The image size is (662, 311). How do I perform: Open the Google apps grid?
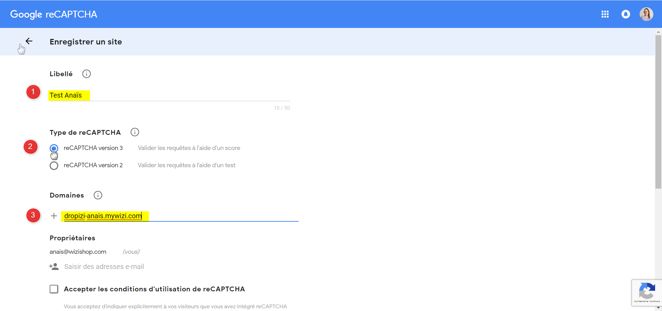click(605, 14)
